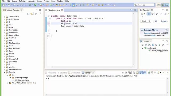Open the Refactor menu

pyautogui.click(x=22, y=1)
